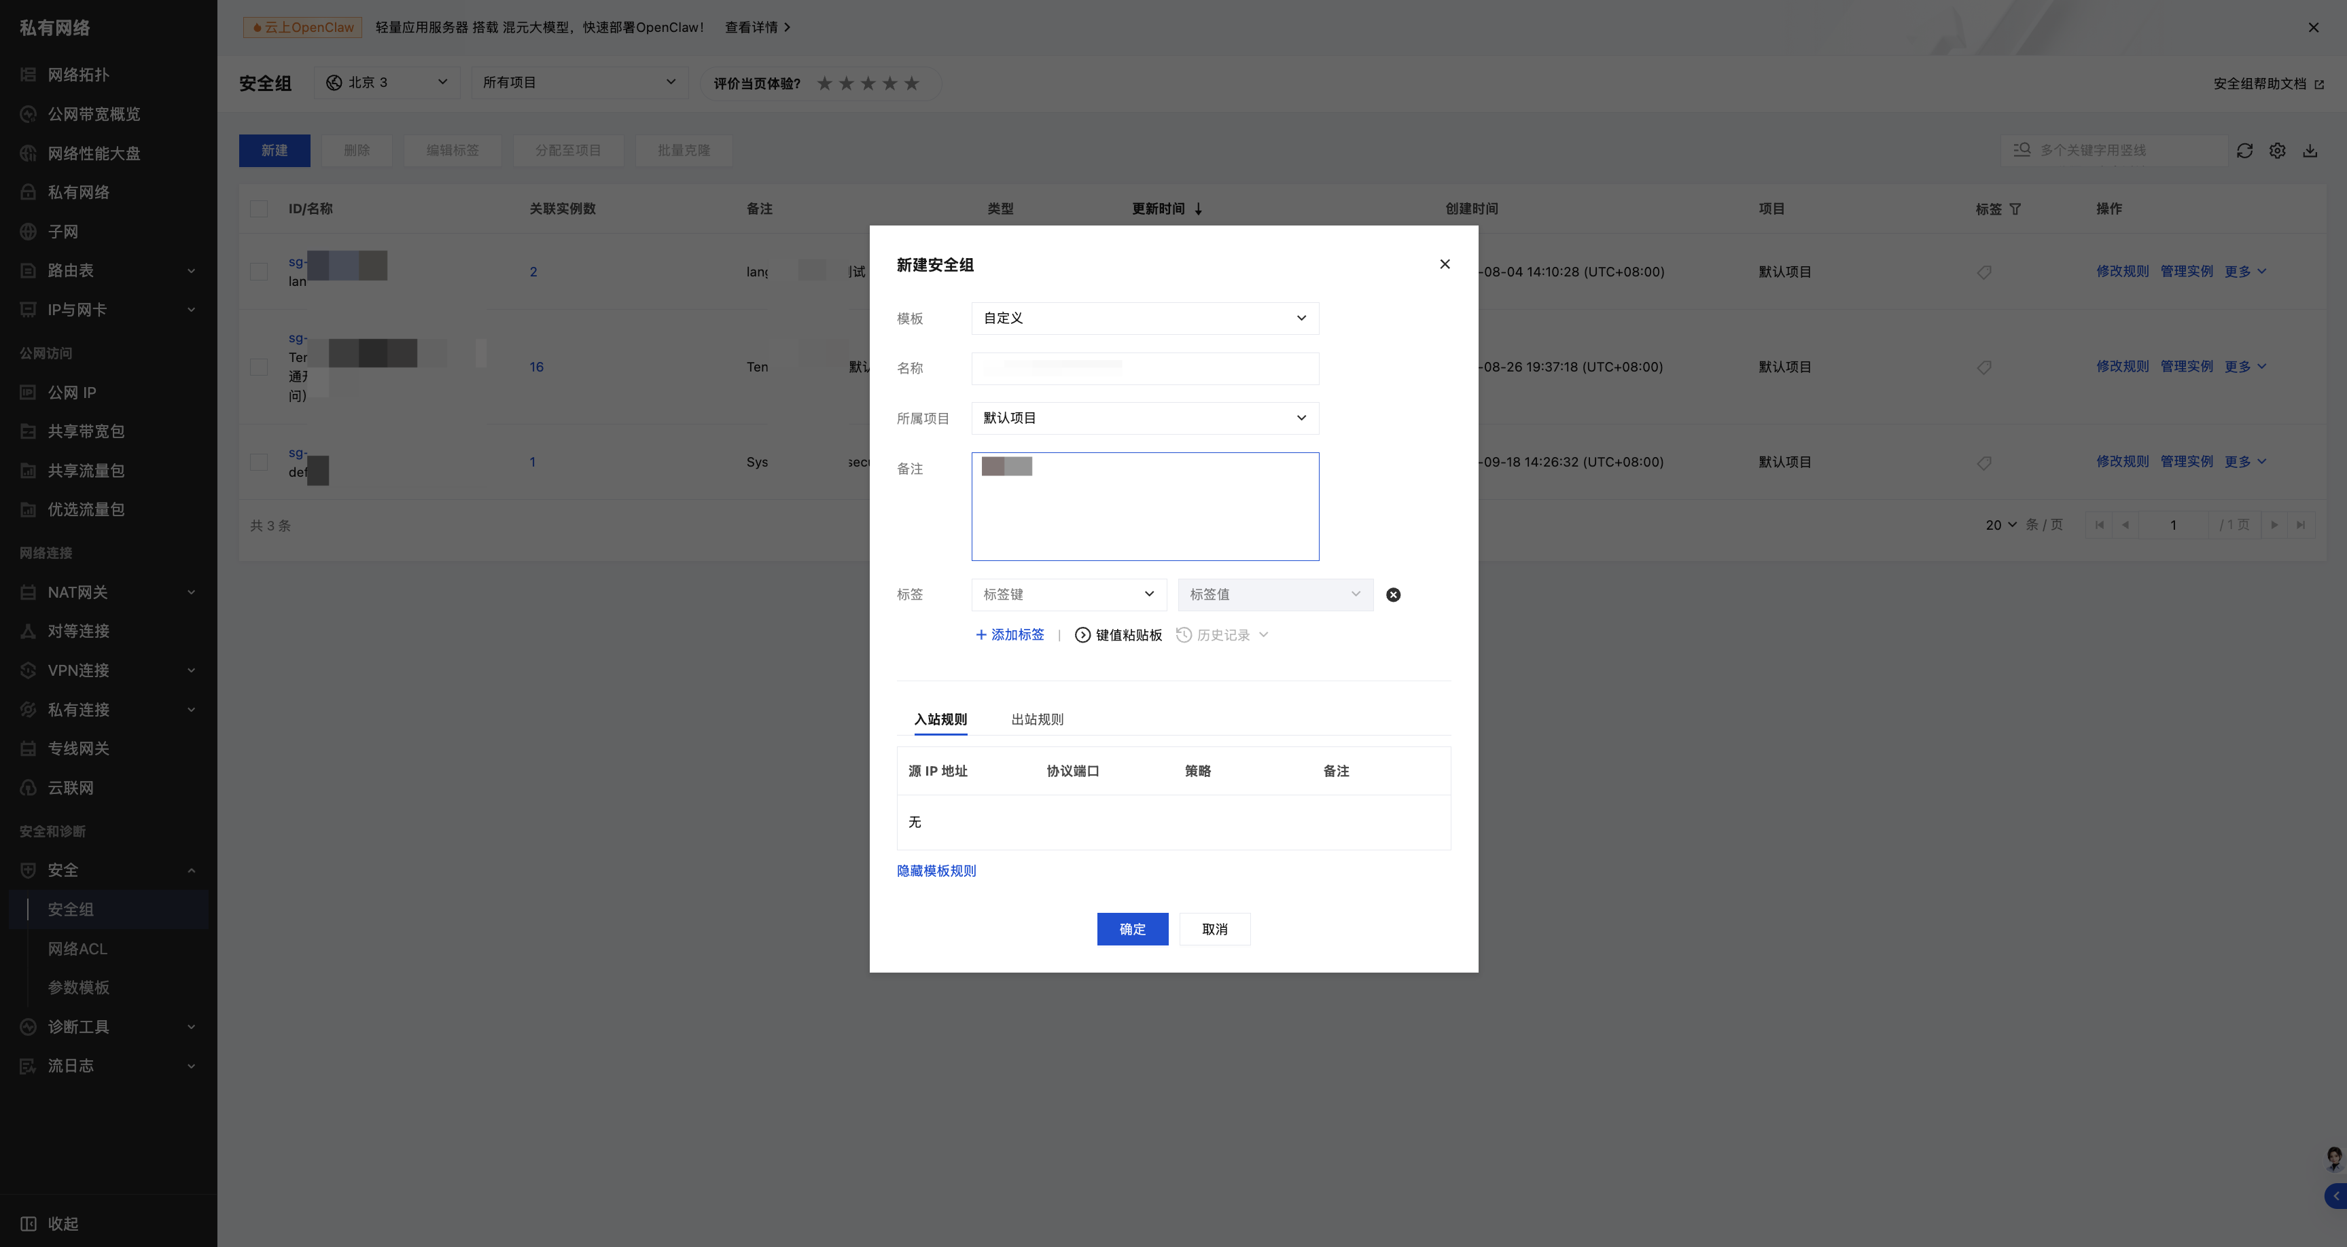Expand 诊断工具 sidebar menu

click(x=109, y=1026)
